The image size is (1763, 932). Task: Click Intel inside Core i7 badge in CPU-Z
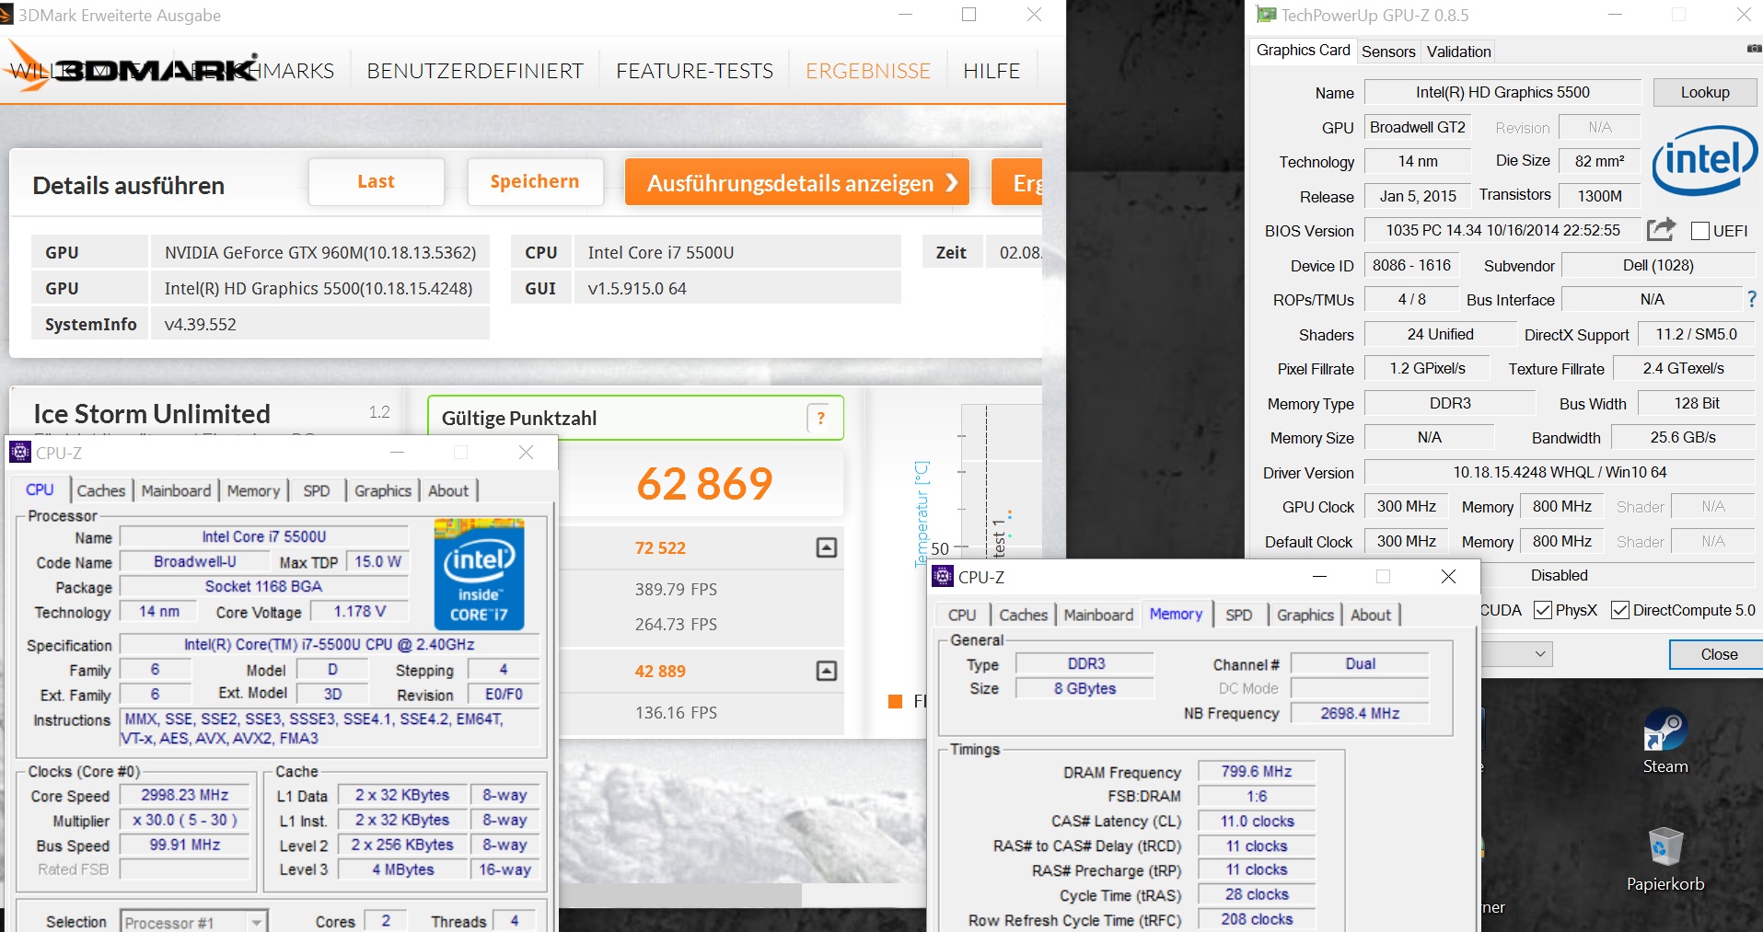pos(479,574)
